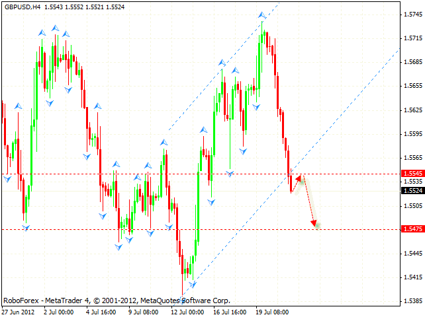Image resolution: width=425 pixels, height=317 pixels.
Task: Select the red dashed forecast arrow pointing down
Action: coord(309,202)
